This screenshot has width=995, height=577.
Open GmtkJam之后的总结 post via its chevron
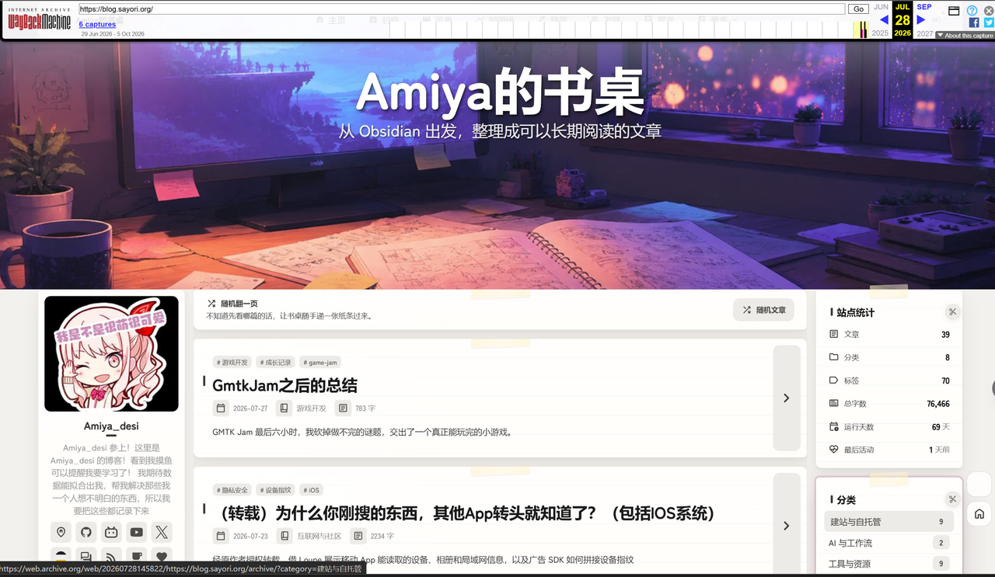coord(787,398)
